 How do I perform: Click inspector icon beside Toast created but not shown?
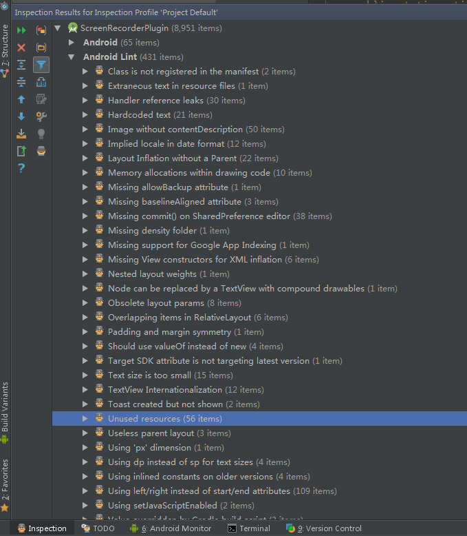click(x=99, y=403)
